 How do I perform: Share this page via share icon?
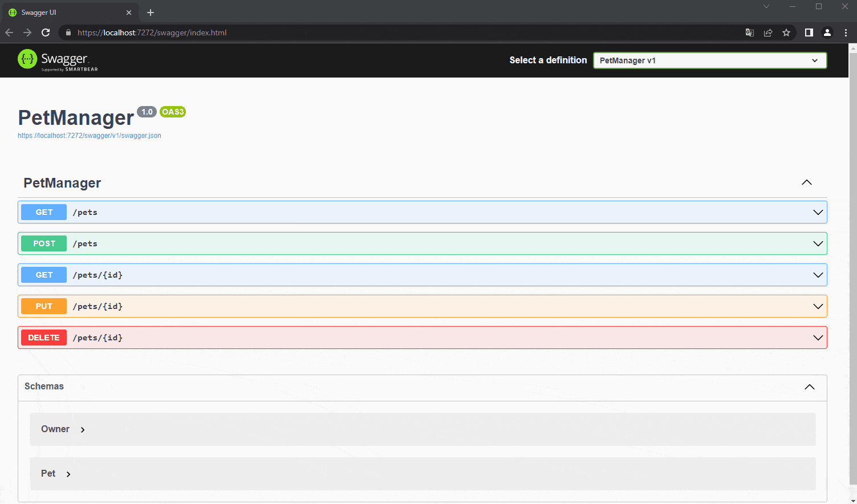[x=768, y=32]
